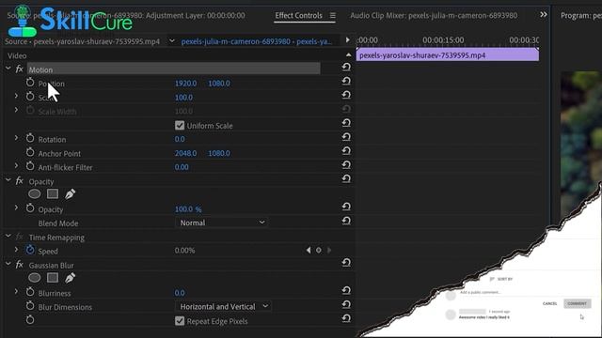Reset the Blend Mode parameter
The image size is (602, 338).
[346, 221]
